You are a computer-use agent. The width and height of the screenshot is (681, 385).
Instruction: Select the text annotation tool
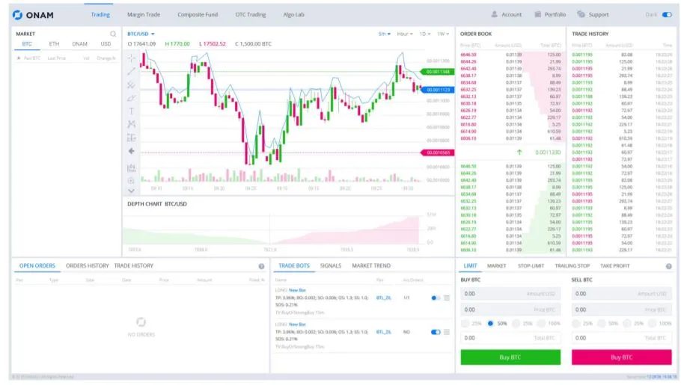tap(131, 111)
